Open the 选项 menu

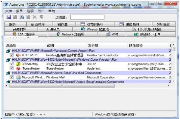30,11
